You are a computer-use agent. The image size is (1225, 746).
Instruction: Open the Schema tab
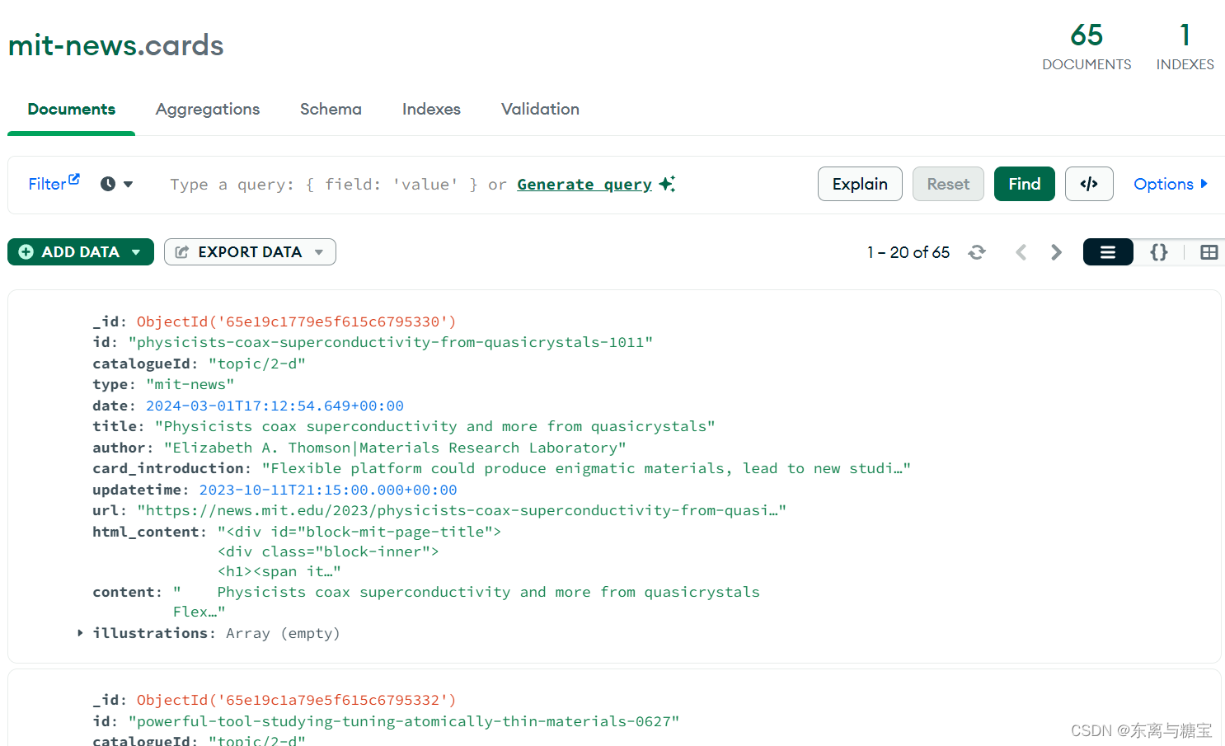pyautogui.click(x=331, y=109)
